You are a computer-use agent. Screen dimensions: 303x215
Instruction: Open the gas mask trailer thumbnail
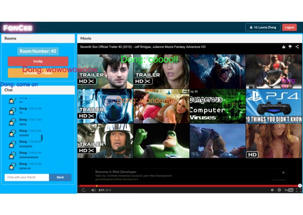[106, 106]
